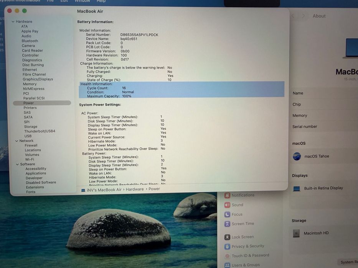Select Firewall under Network
The image size is (358, 268).
click(31, 145)
